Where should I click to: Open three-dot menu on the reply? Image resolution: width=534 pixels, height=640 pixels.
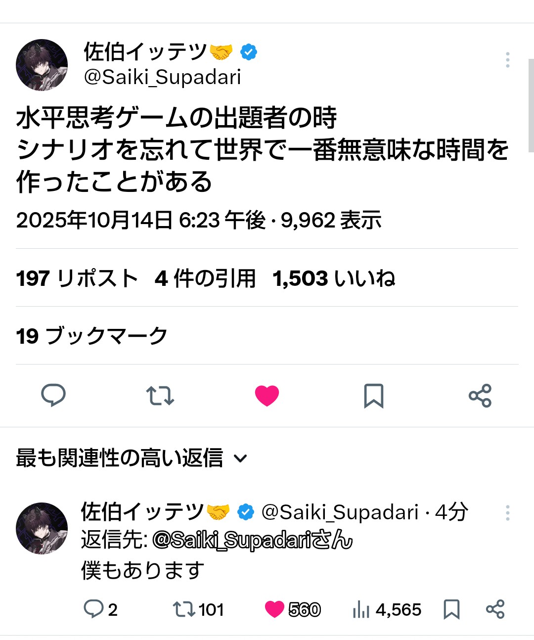click(x=507, y=513)
